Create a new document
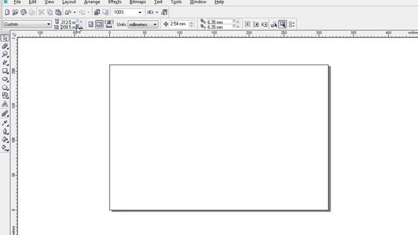This screenshot has height=235, width=418. [x=7, y=12]
